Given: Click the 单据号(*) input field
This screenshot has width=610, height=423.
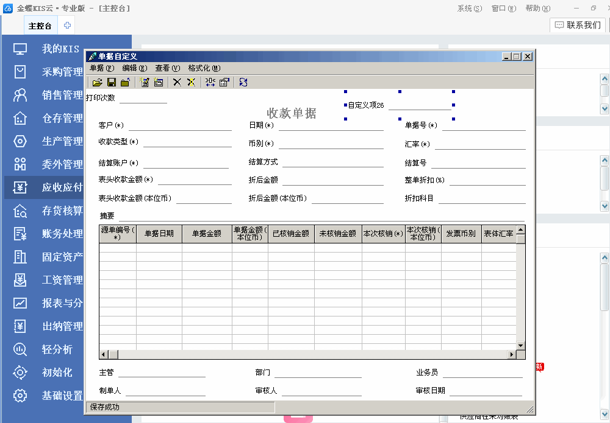Looking at the screenshot, I should [x=484, y=126].
